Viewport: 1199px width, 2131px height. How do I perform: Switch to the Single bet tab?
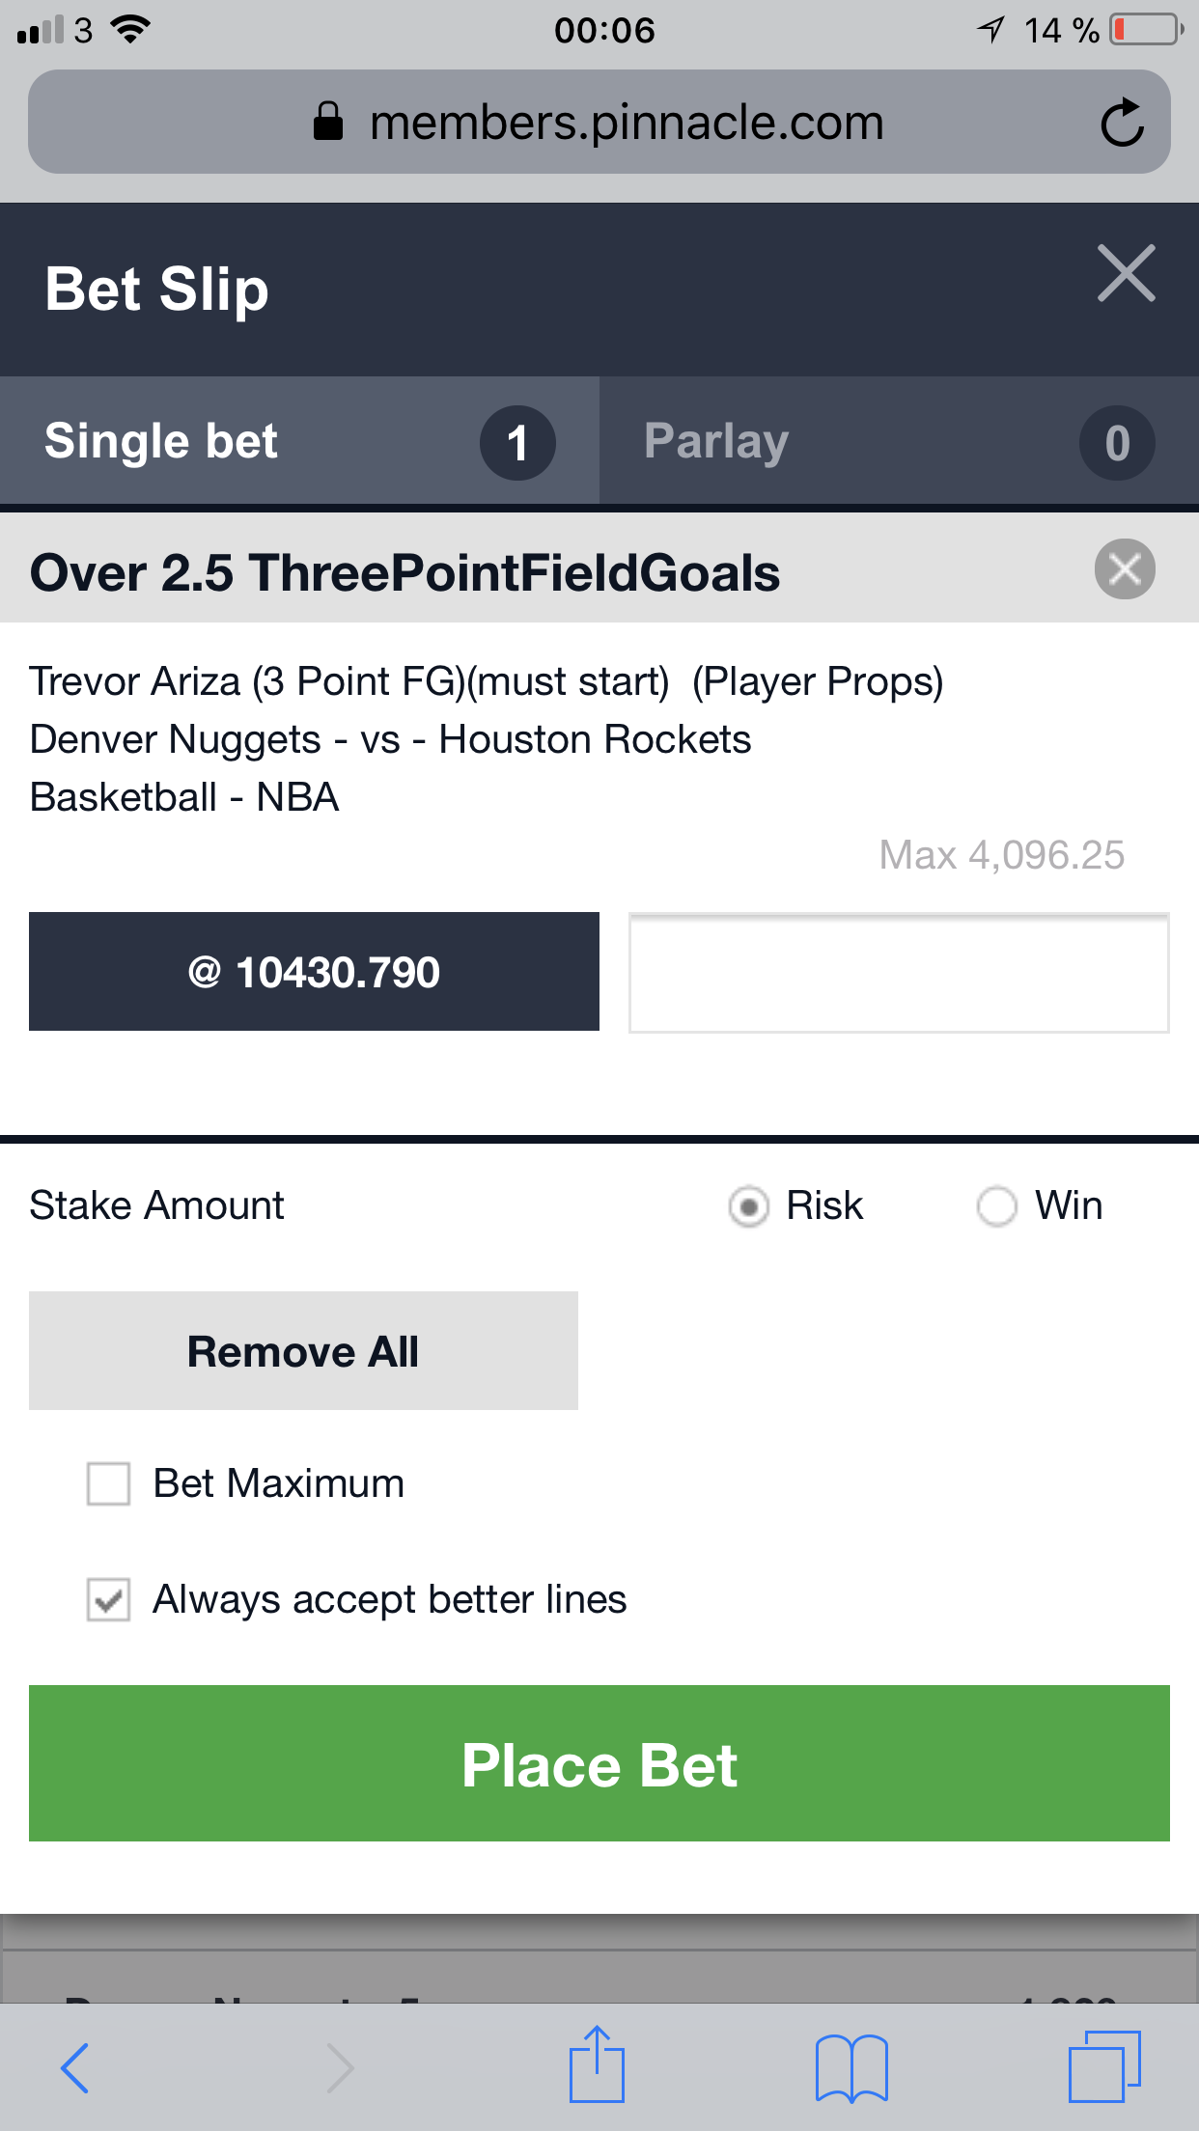pos(299,441)
